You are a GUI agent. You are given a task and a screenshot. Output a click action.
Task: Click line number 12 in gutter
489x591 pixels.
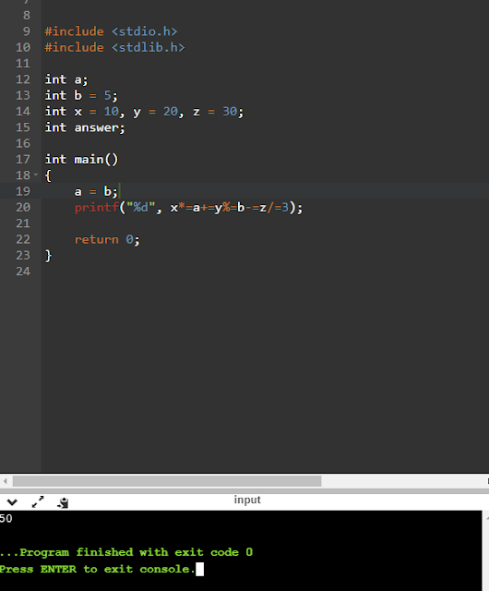click(23, 79)
